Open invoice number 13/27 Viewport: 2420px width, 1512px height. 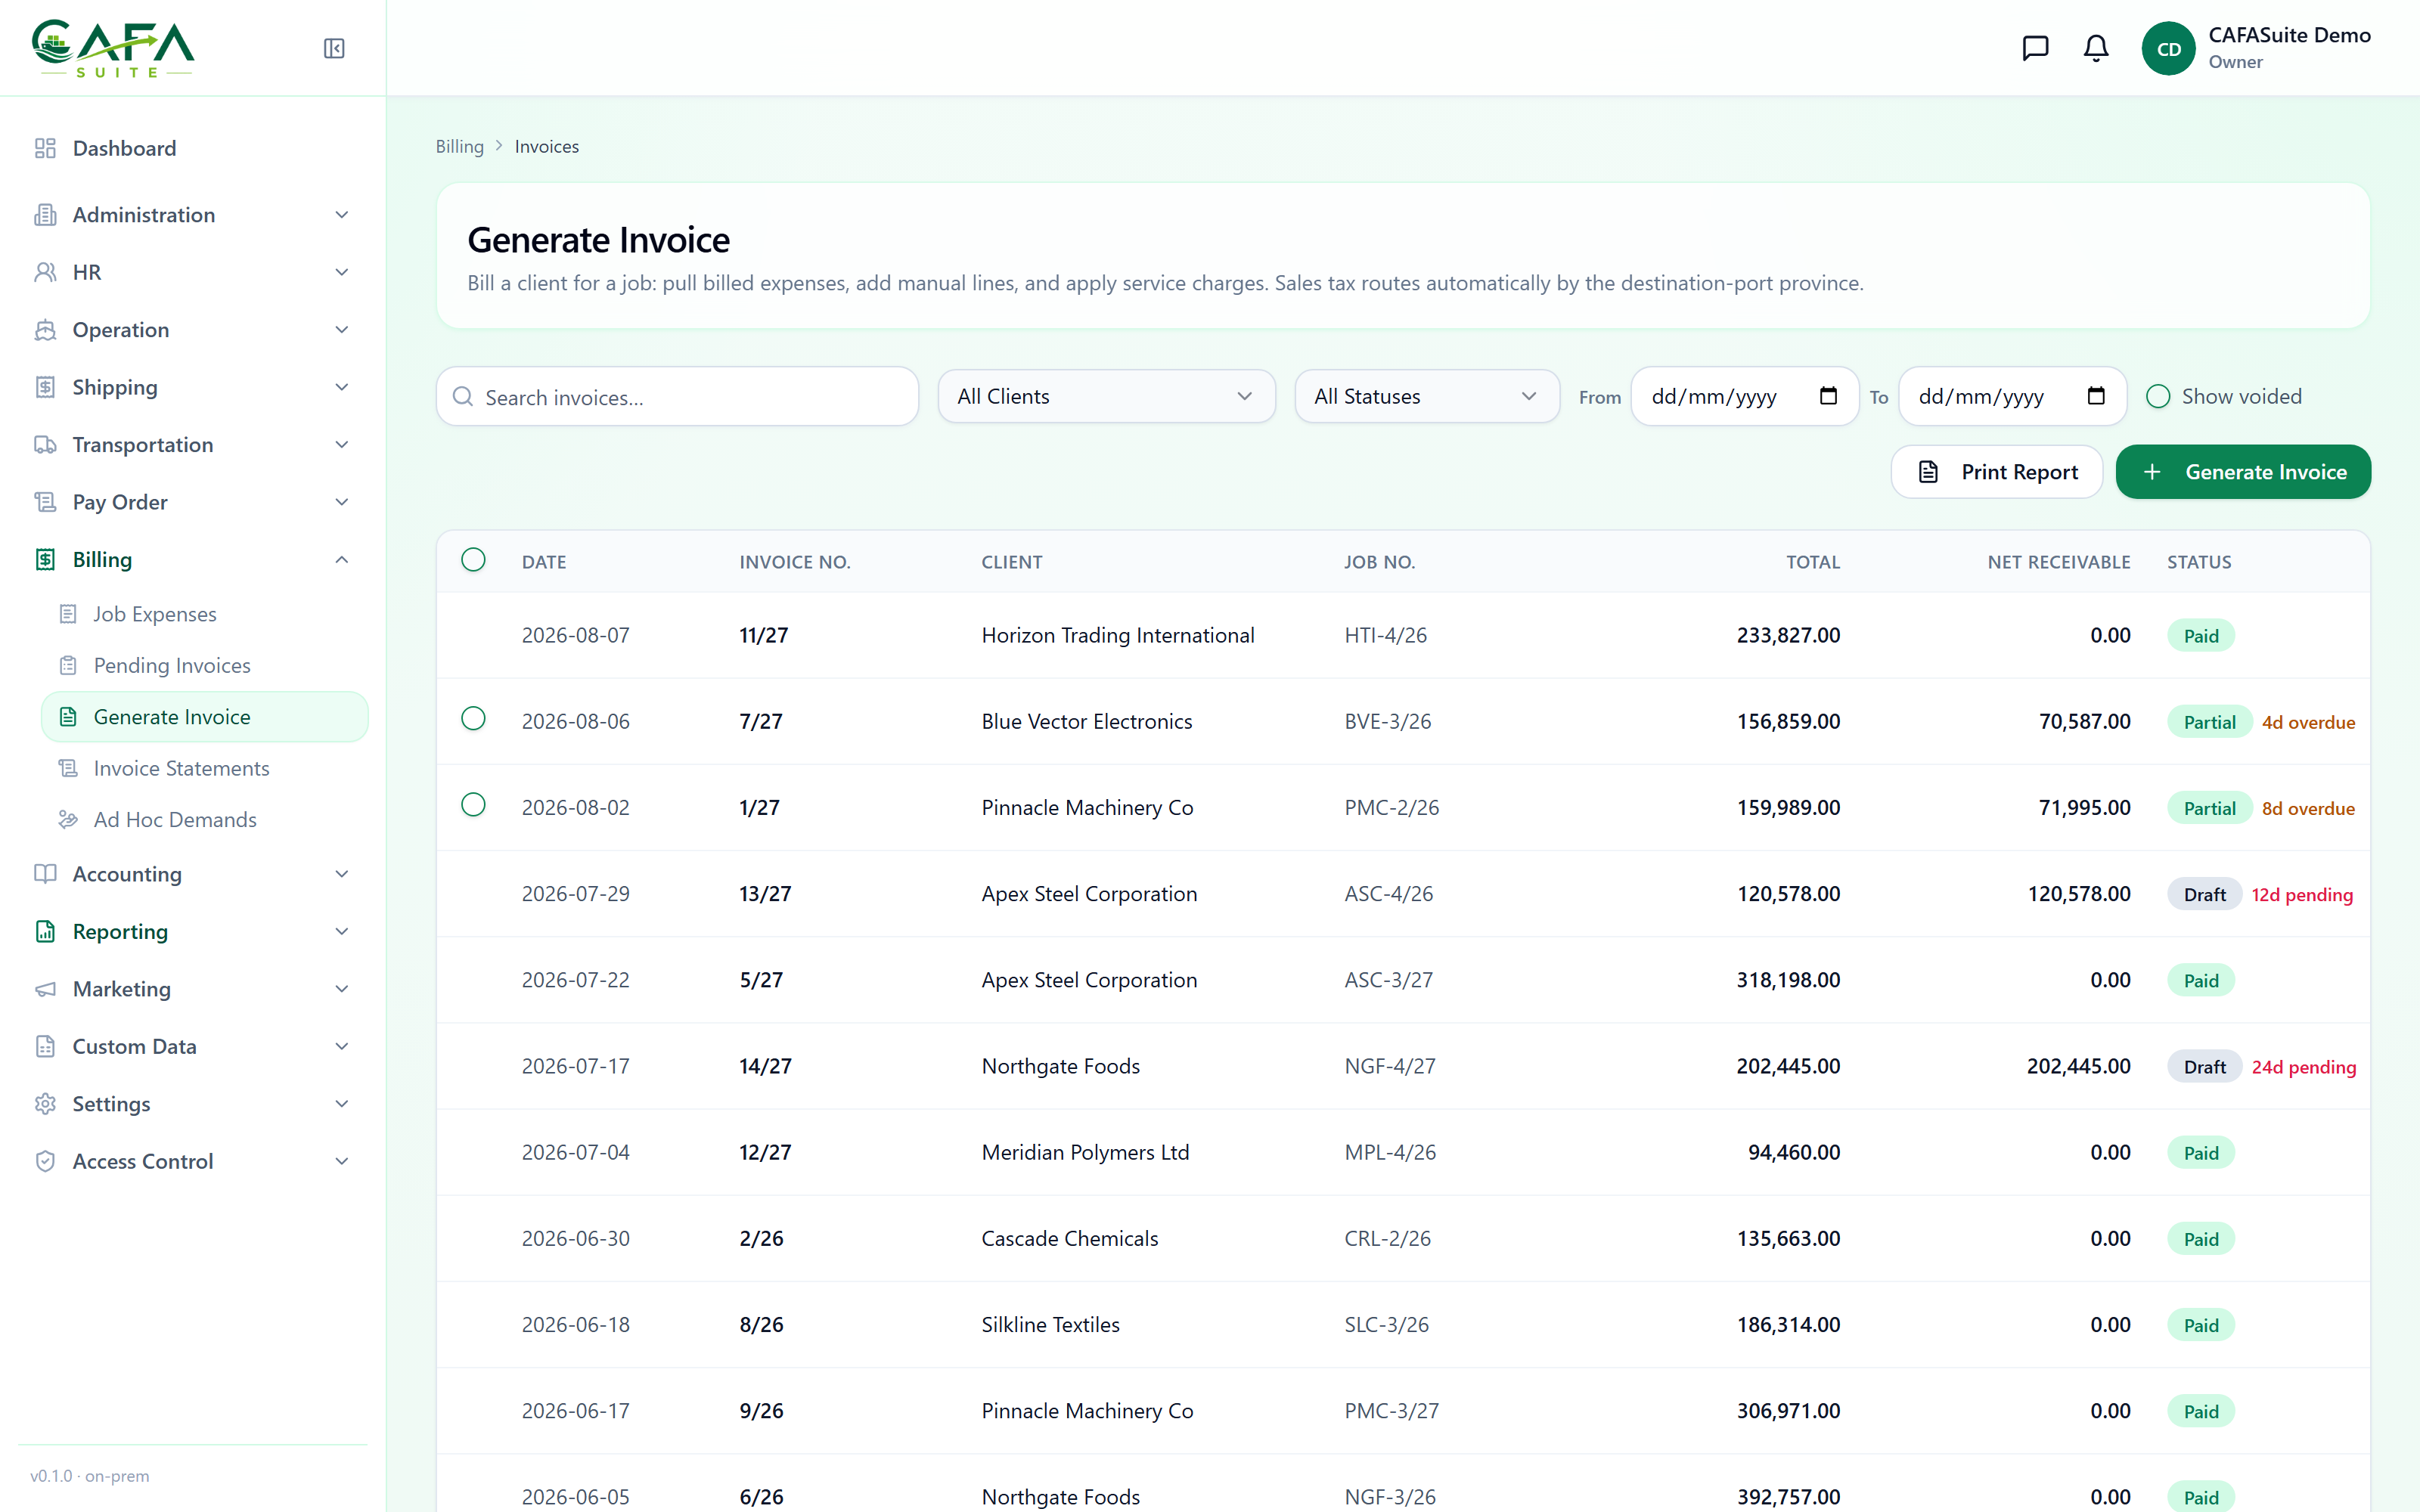point(765,893)
